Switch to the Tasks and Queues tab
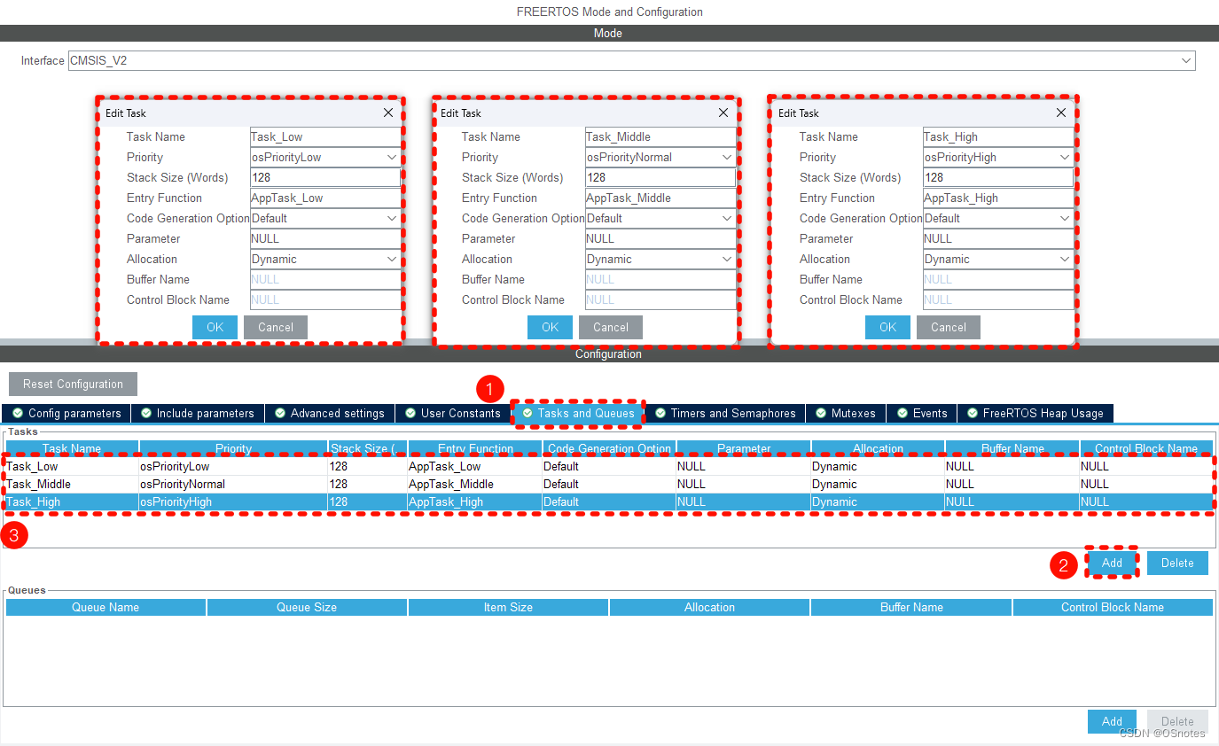This screenshot has height=746, width=1219. coord(578,413)
